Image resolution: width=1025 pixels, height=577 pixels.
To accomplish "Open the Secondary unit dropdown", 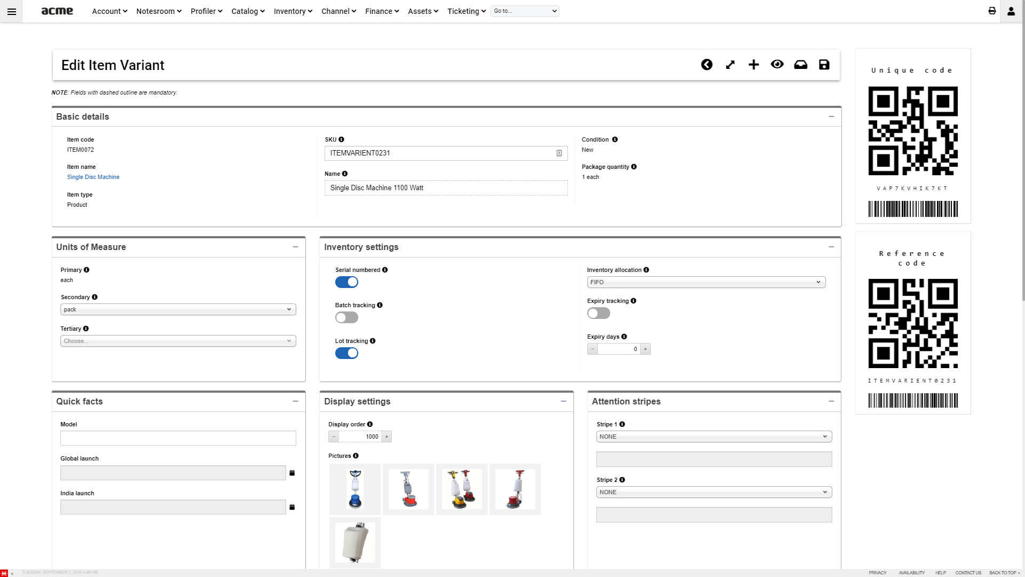I will pos(178,309).
